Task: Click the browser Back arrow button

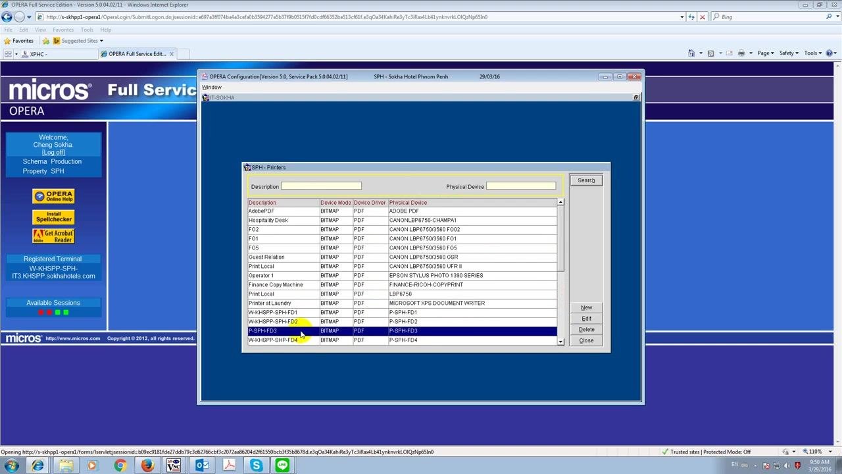Action: point(7,17)
